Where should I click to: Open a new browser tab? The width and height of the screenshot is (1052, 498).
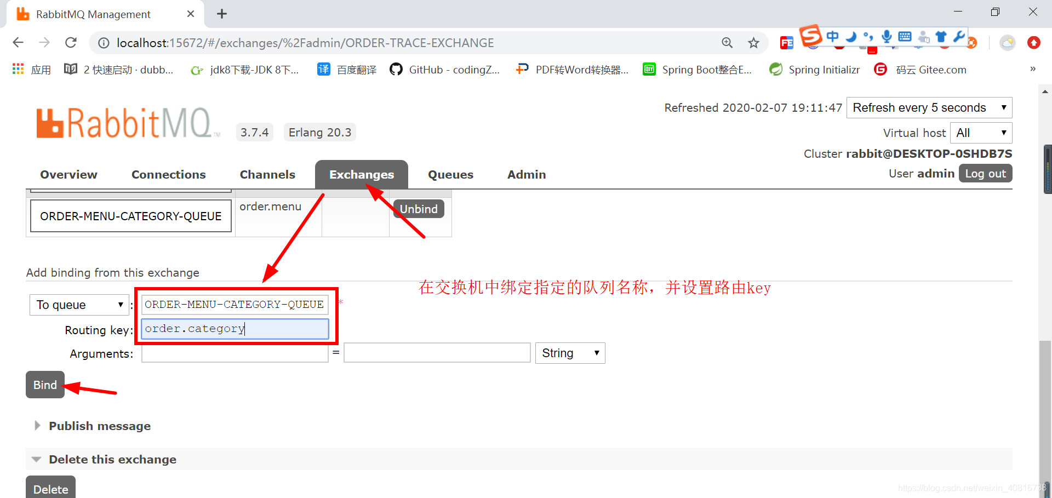click(222, 14)
